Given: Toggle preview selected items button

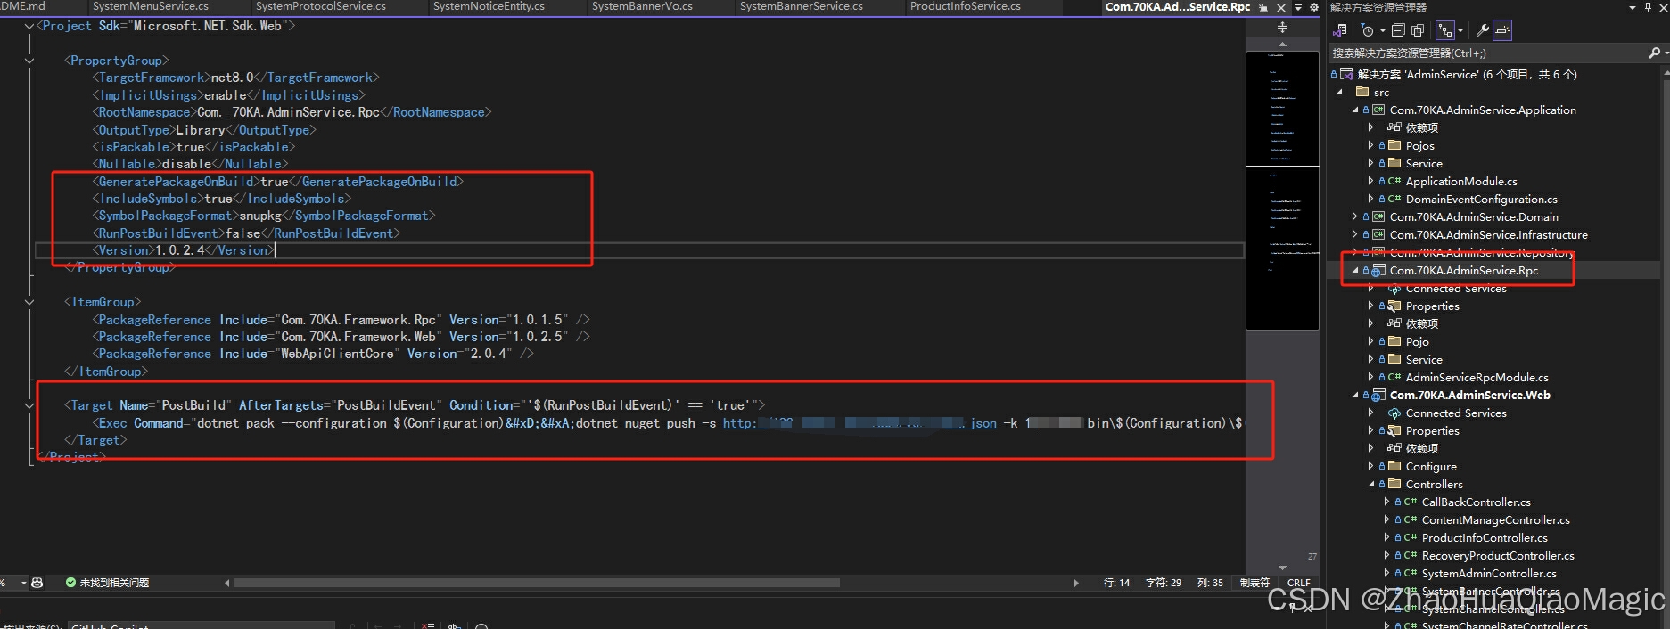Looking at the screenshot, I should 1502,30.
